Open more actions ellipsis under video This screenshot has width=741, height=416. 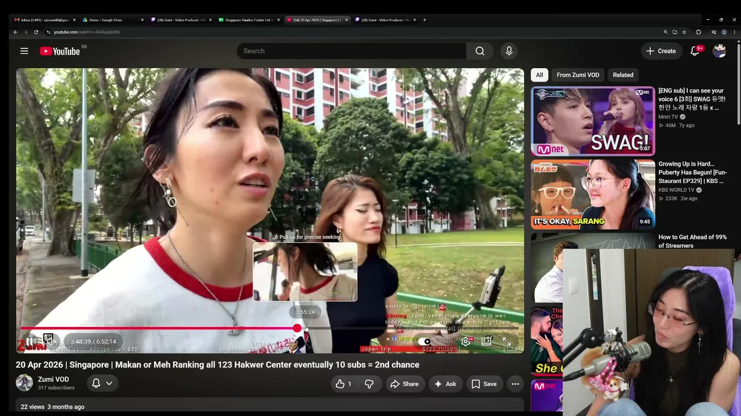click(x=515, y=384)
